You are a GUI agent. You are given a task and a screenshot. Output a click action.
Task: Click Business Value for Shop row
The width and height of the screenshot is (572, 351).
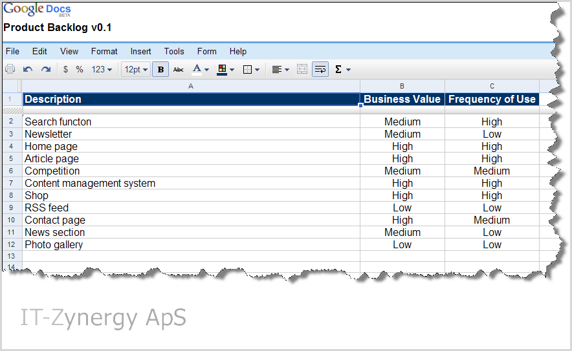(x=402, y=195)
